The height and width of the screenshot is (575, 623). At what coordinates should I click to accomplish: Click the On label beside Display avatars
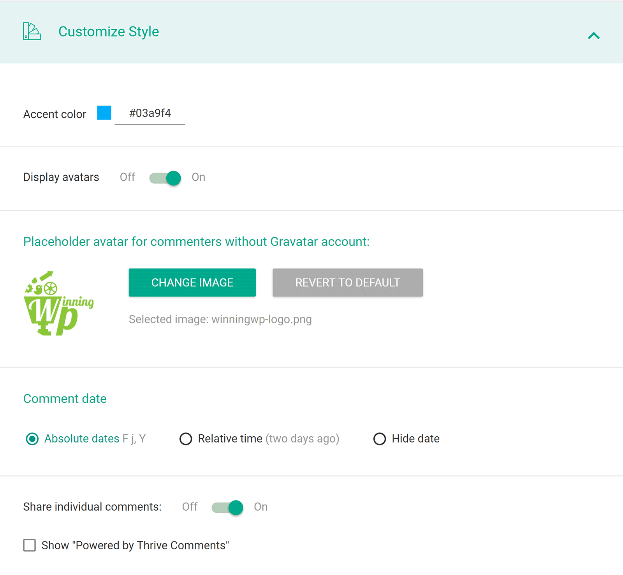point(199,177)
